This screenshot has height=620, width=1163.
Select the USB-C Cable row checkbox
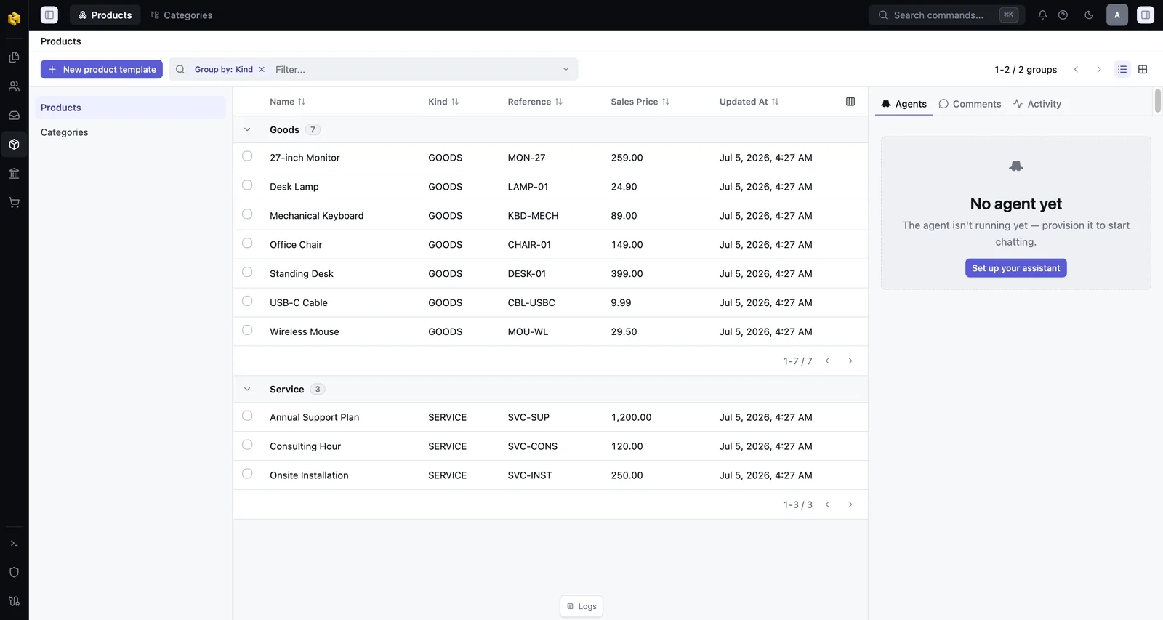(247, 302)
